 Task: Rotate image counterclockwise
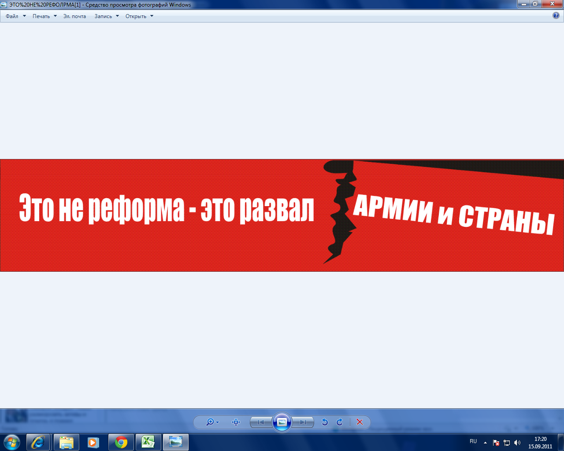click(x=325, y=422)
